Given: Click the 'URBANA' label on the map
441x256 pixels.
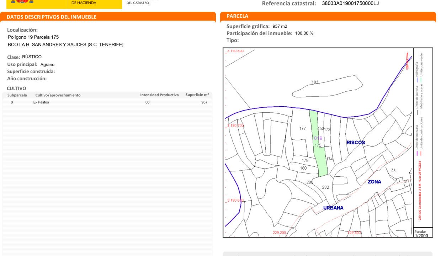Looking at the screenshot, I should (334, 208).
